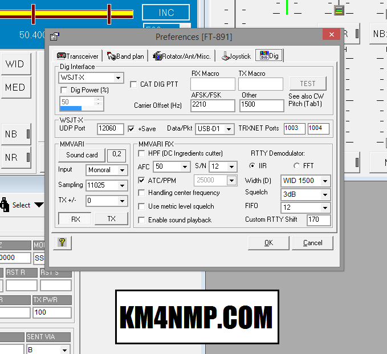Click the green indicator at top right
This screenshot has width=387, height=354.
[339, 11]
